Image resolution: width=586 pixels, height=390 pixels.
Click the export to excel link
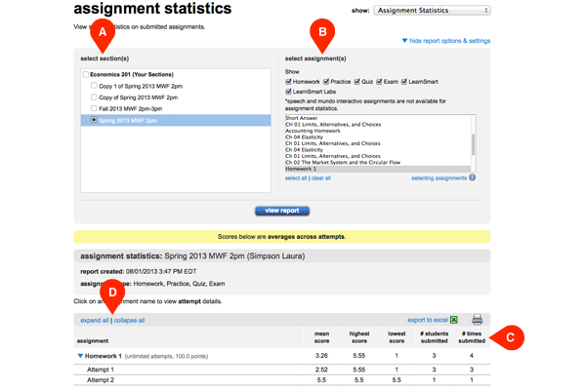pos(427,320)
